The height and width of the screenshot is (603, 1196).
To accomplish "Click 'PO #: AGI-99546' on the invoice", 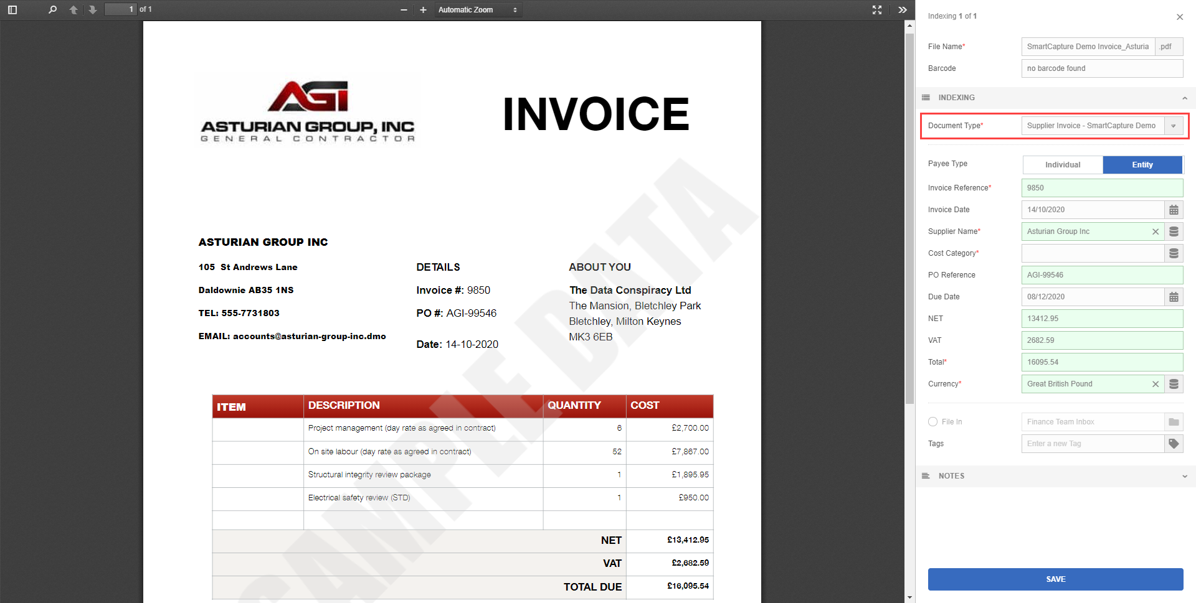I will (457, 313).
